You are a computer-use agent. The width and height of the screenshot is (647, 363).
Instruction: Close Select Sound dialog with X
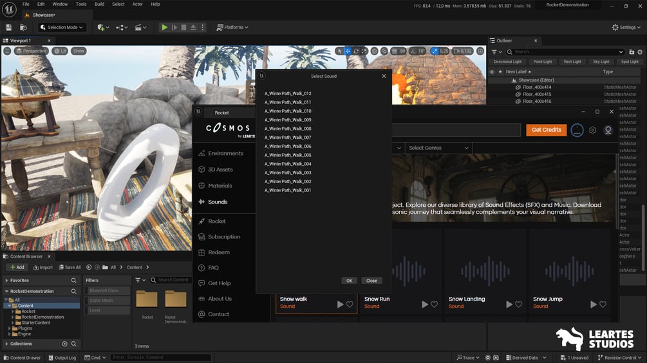coord(384,76)
